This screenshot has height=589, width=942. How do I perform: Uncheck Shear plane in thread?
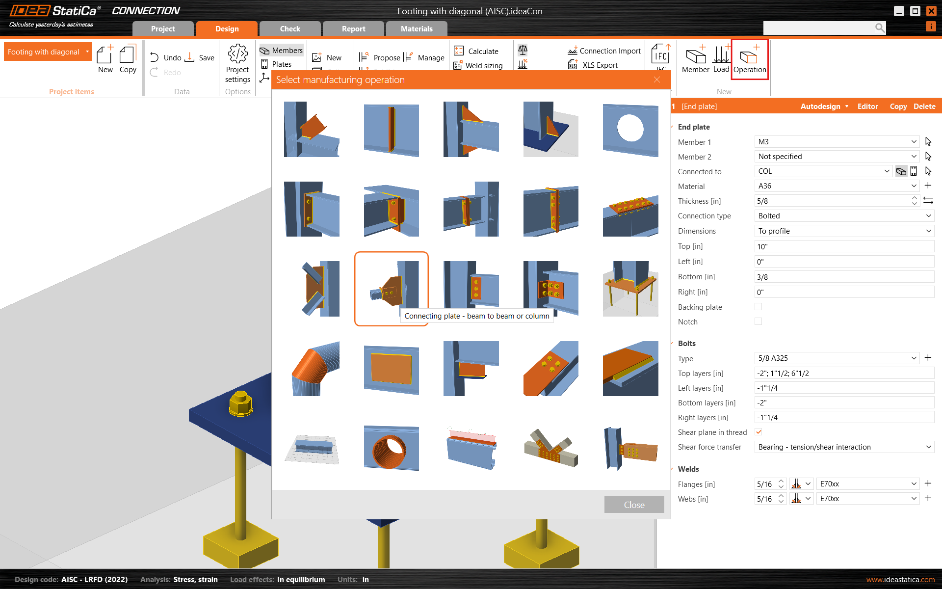click(758, 432)
